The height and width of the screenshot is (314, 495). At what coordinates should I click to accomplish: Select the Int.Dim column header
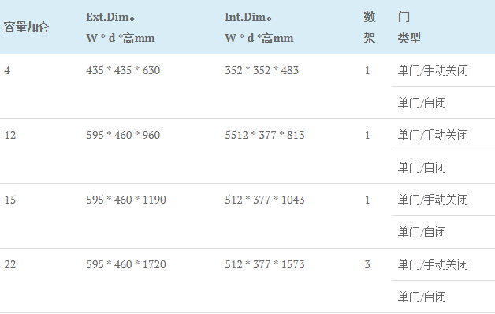(x=259, y=28)
